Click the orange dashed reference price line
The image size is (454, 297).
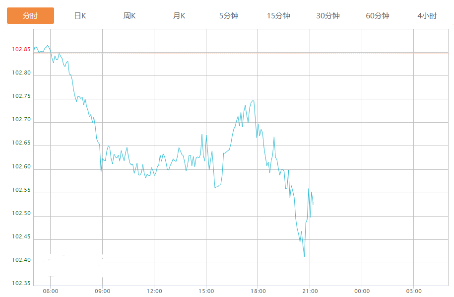tap(241, 54)
